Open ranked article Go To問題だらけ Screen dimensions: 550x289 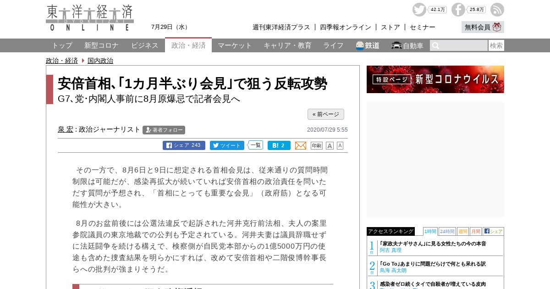click(433, 264)
